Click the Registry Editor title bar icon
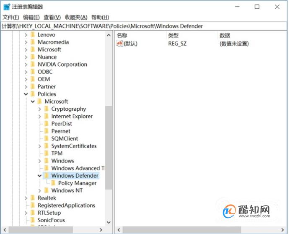 point(7,7)
